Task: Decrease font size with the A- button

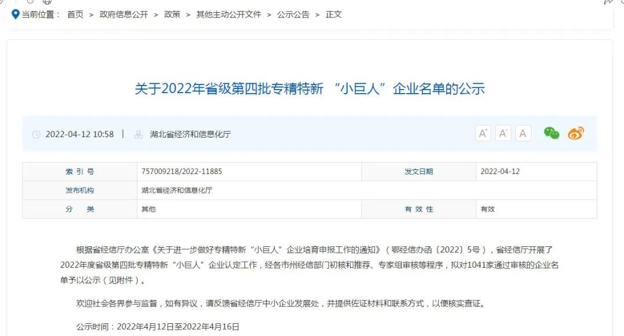Action: 503,134
